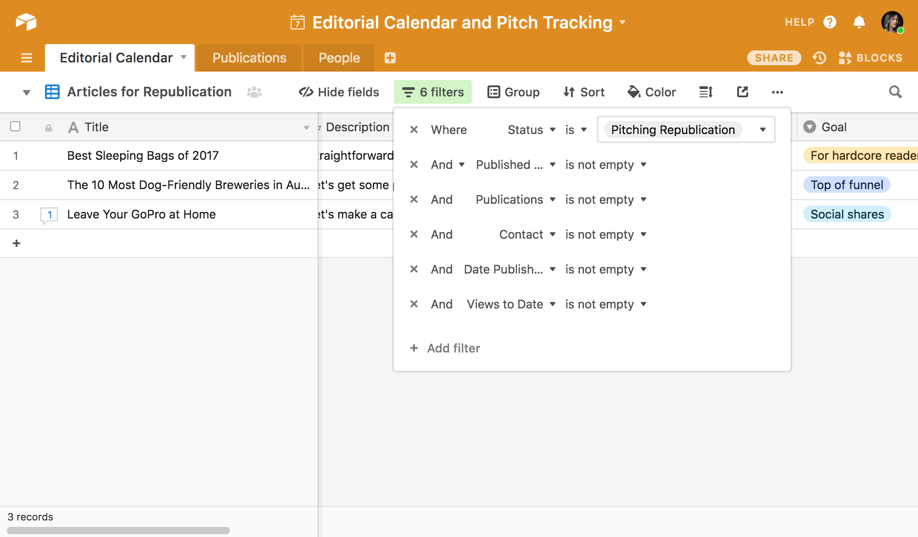Click the notifications bell icon
Viewport: 918px width, 537px height.
point(859,22)
